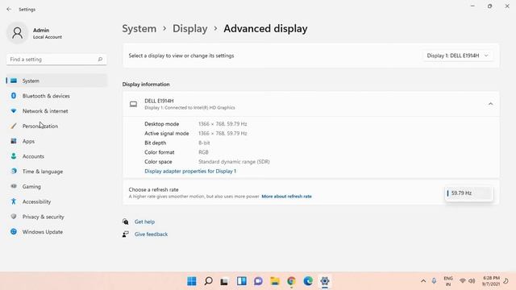
Task: Click the 8-bit Bit depth value
Action: point(204,143)
